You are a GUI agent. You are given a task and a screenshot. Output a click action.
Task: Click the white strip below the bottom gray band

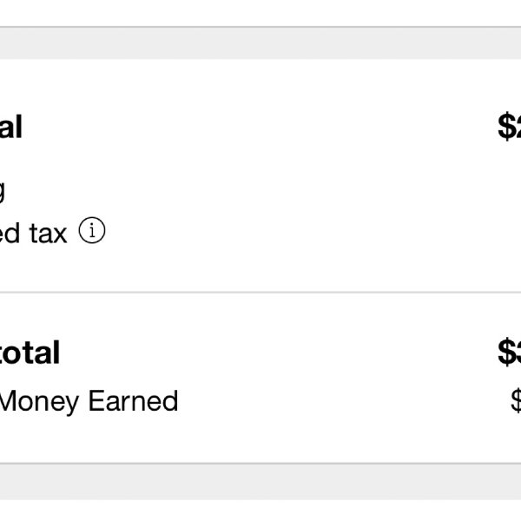tap(260, 511)
